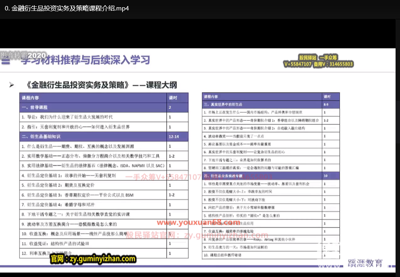400x277 pixels.
Task: Select row 衍生品定价基础 1：故事的开始
Action: (104, 175)
